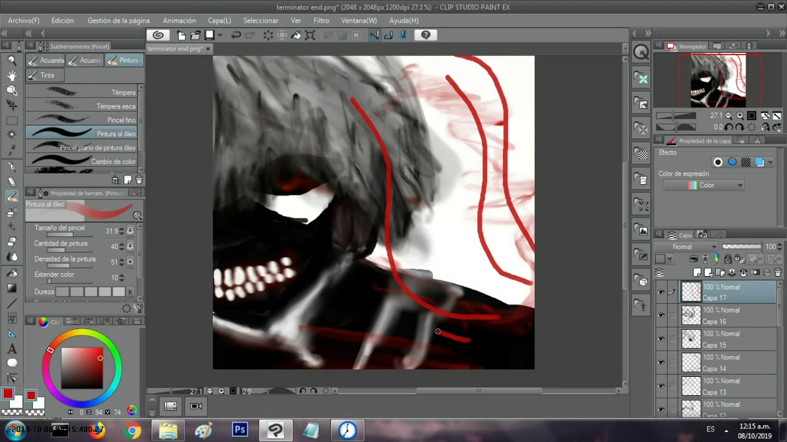Open the Color de expresión dropdown
Image resolution: width=787 pixels, height=442 pixels.
[x=703, y=185]
